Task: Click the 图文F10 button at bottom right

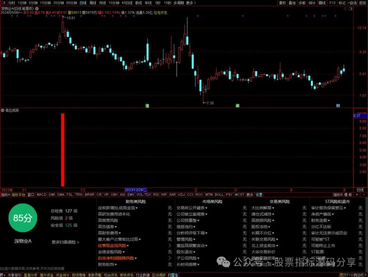Action: click(346, 275)
